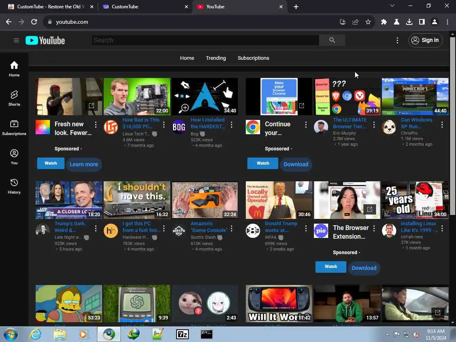The height and width of the screenshot is (342, 456).
Task: Click the address bar URL
Action: [x=72, y=22]
